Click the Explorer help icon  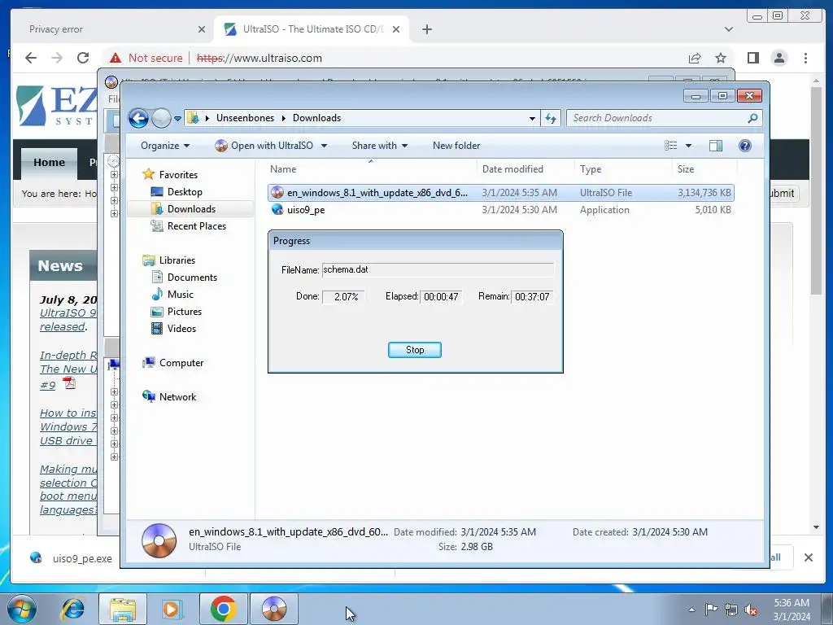click(x=745, y=146)
